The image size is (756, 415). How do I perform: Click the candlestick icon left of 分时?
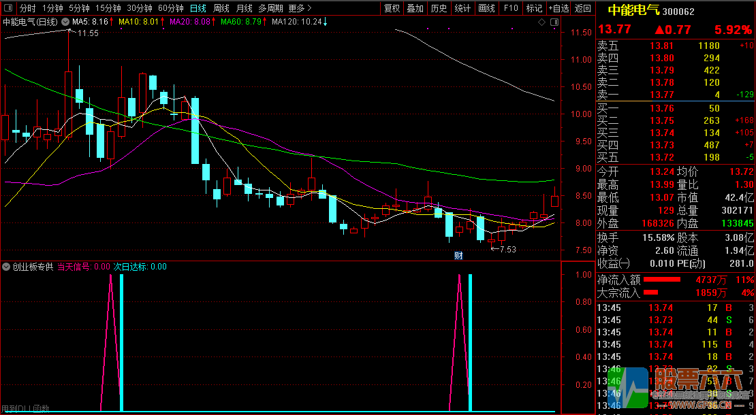coord(9,9)
